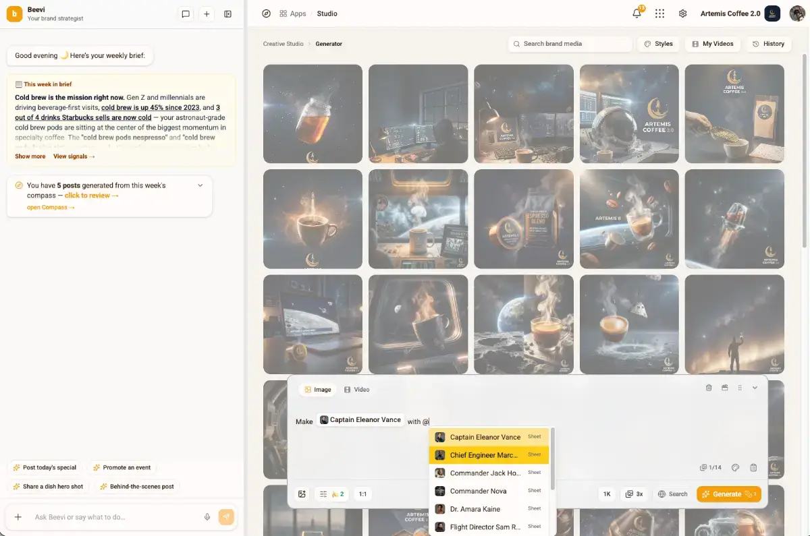Change the 1:1 aspect ratio
This screenshot has width=810, height=536.
click(x=362, y=494)
